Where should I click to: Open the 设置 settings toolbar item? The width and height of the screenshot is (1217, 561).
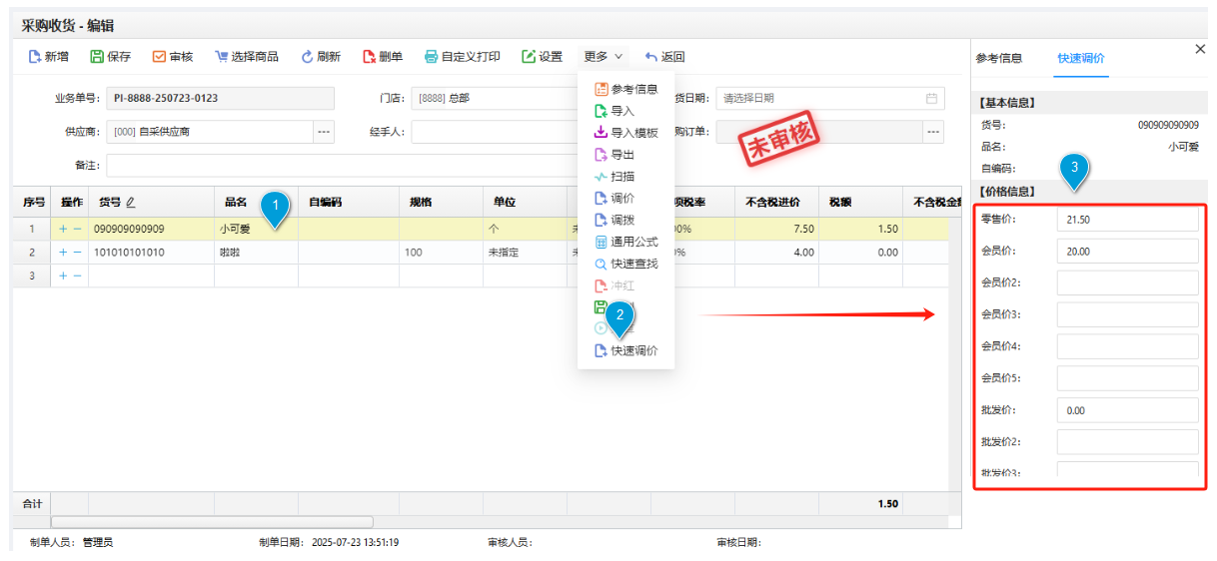tap(542, 57)
